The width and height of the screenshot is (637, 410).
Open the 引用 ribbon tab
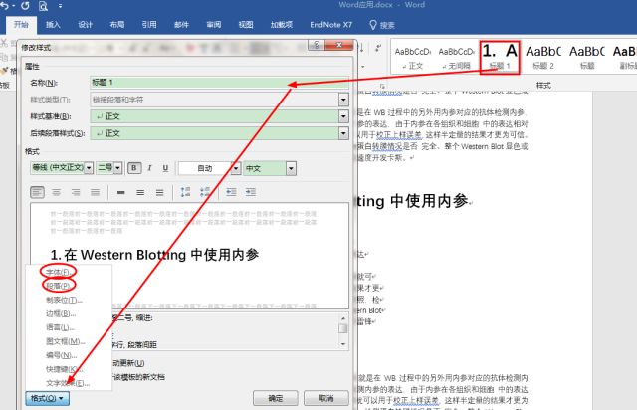pyautogui.click(x=149, y=25)
